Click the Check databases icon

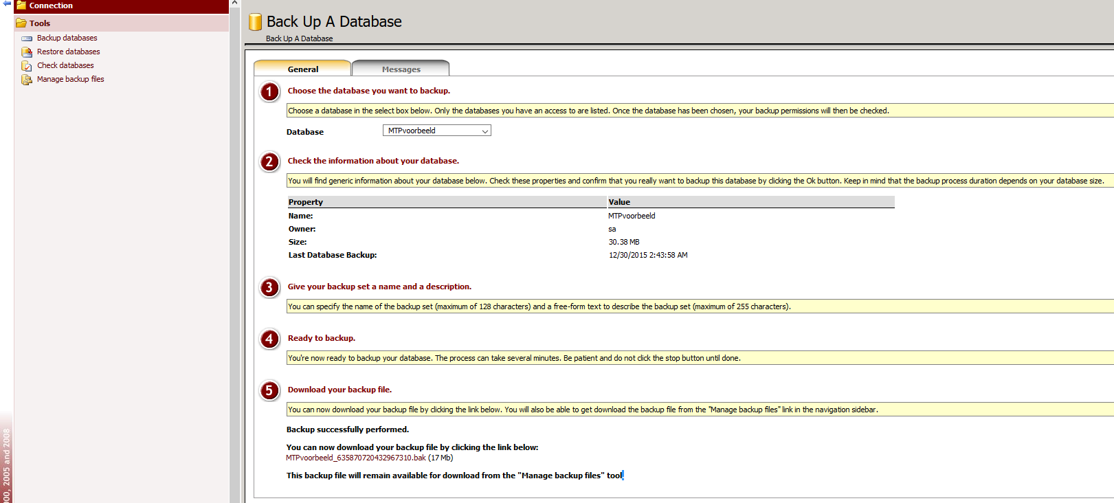[x=27, y=66]
